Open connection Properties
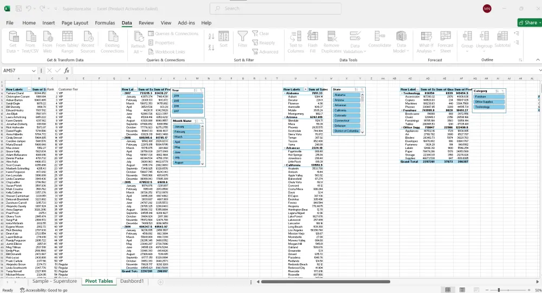The width and height of the screenshot is (542, 293). pos(162,42)
